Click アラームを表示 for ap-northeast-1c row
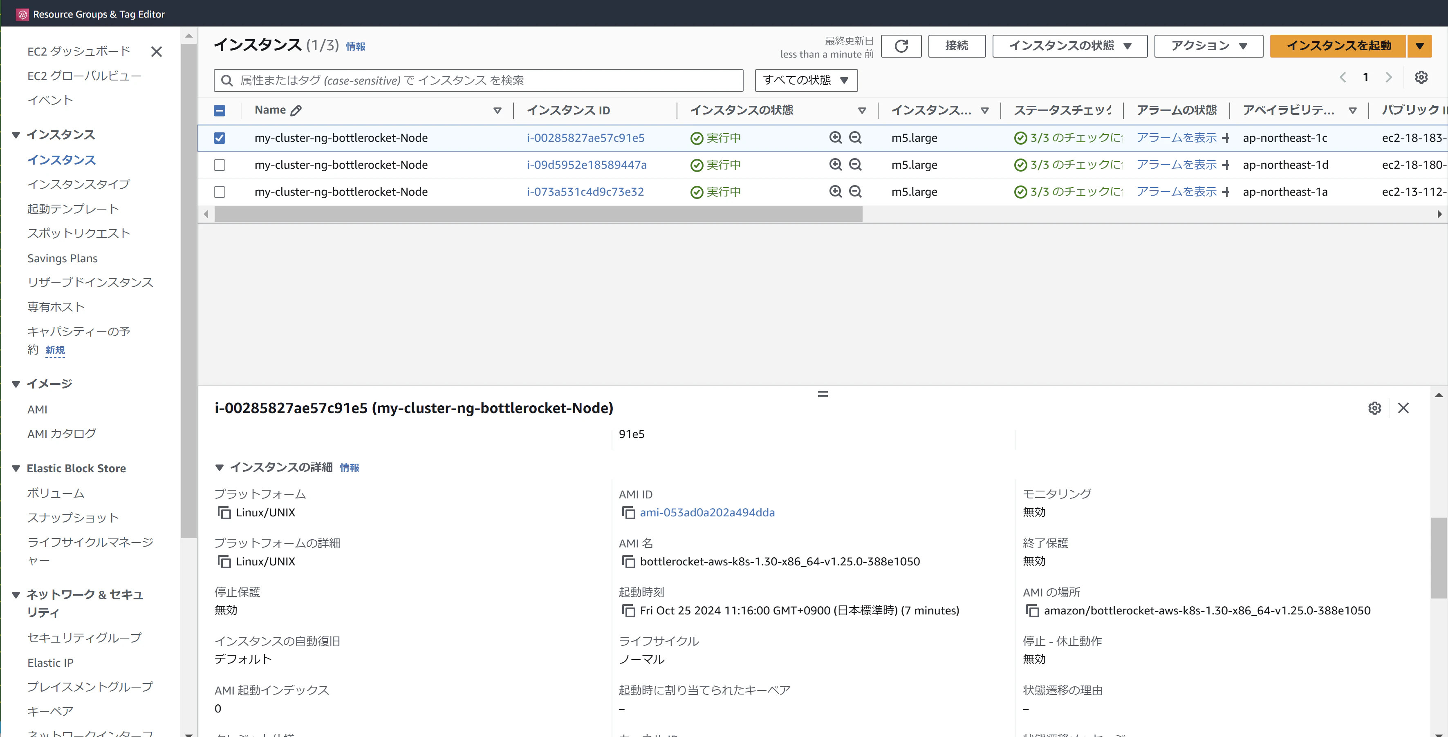This screenshot has width=1448, height=737. pos(1176,138)
